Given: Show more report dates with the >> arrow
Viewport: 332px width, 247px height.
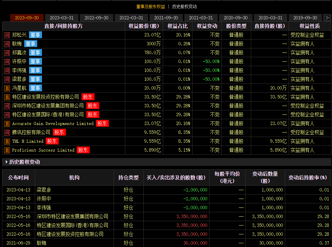Looking at the screenshot, I should coord(327,18).
